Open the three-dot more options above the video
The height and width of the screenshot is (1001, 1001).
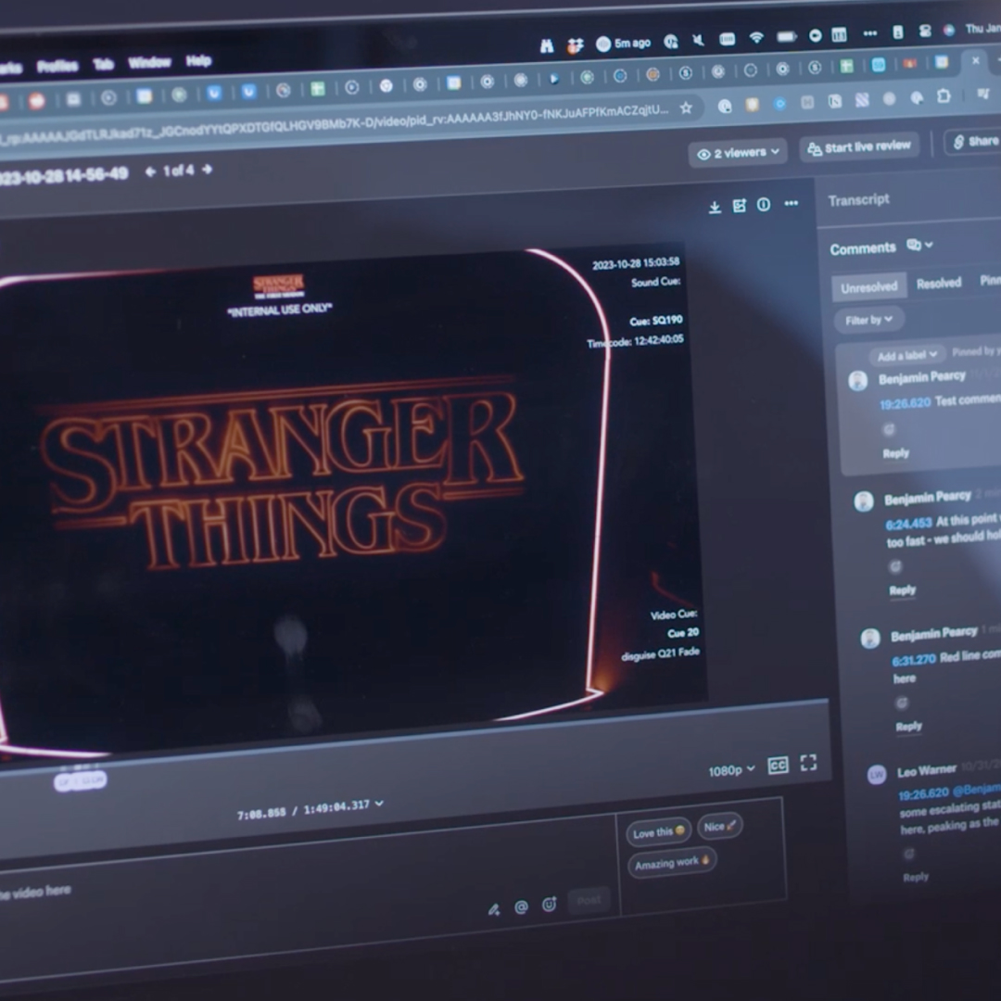coord(792,204)
